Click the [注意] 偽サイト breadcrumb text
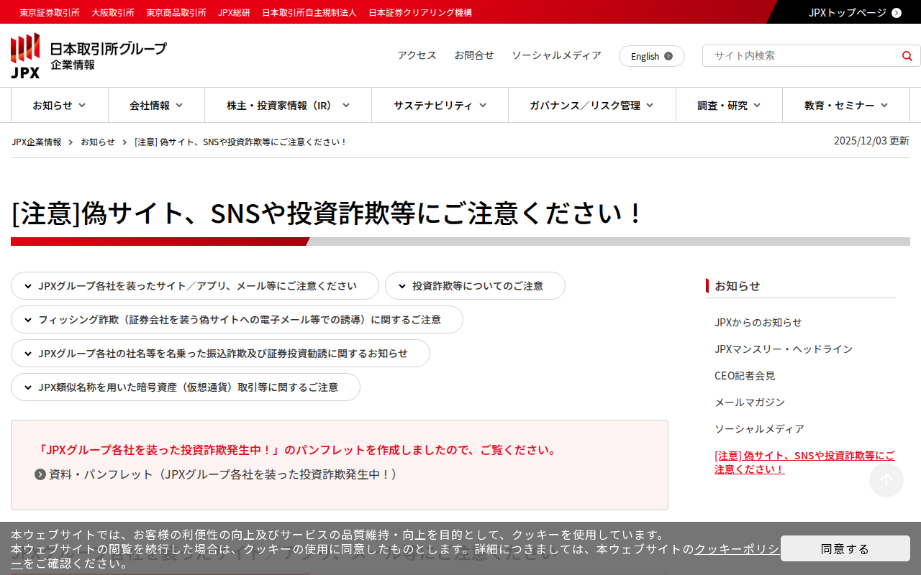The width and height of the screenshot is (921, 575). tap(240, 142)
